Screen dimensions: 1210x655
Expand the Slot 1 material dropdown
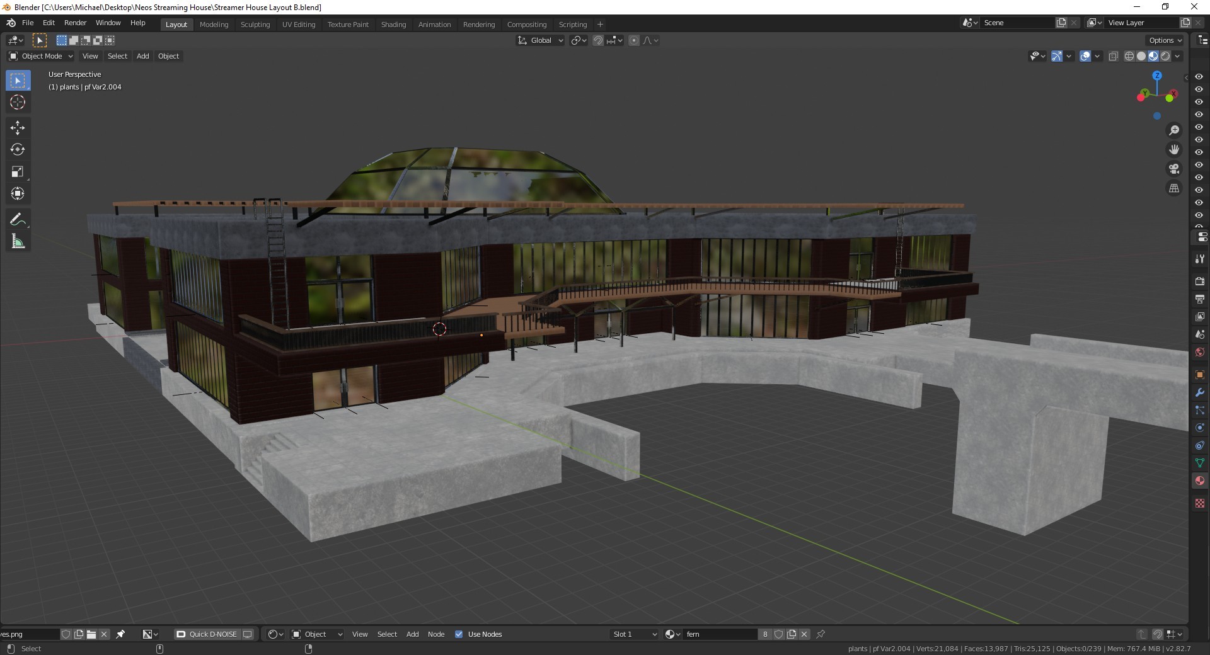tap(635, 634)
